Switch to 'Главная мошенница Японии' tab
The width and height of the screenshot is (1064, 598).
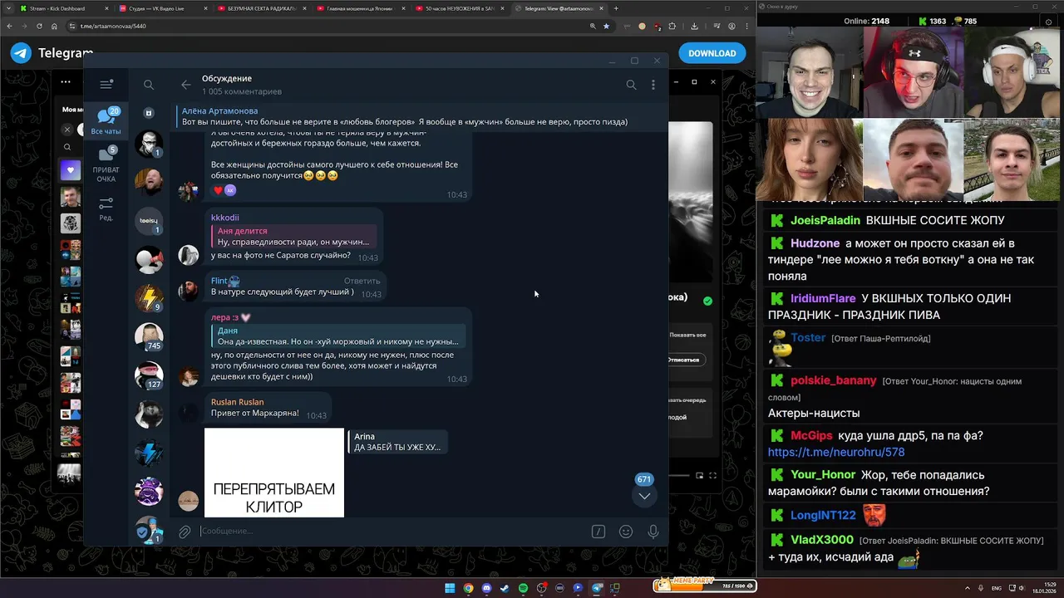[x=362, y=8]
